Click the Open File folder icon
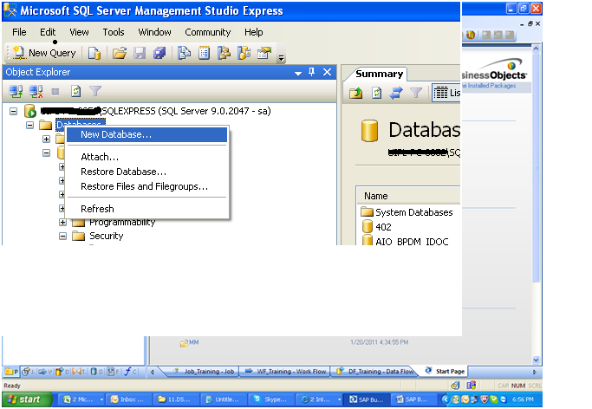Viewport: 592px width, 409px height. 120,53
